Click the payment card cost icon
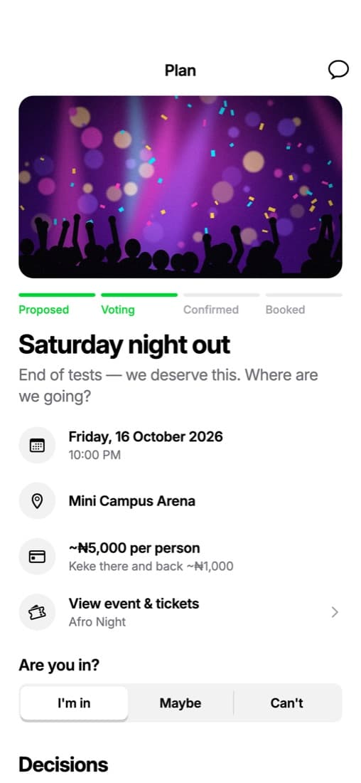 37,557
